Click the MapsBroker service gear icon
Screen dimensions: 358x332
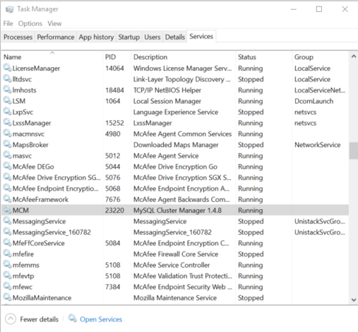(7, 144)
